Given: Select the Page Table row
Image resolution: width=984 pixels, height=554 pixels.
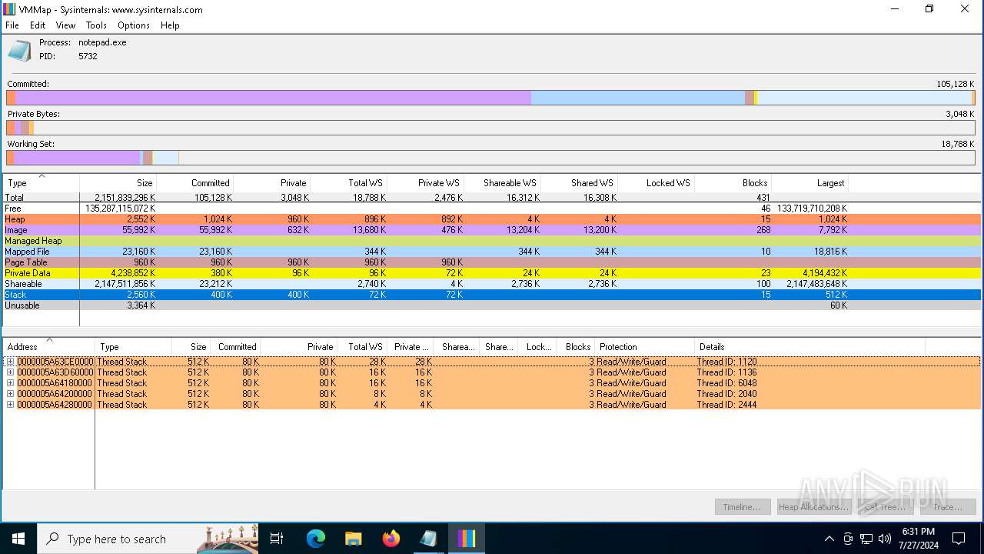Looking at the screenshot, I should click(x=492, y=262).
